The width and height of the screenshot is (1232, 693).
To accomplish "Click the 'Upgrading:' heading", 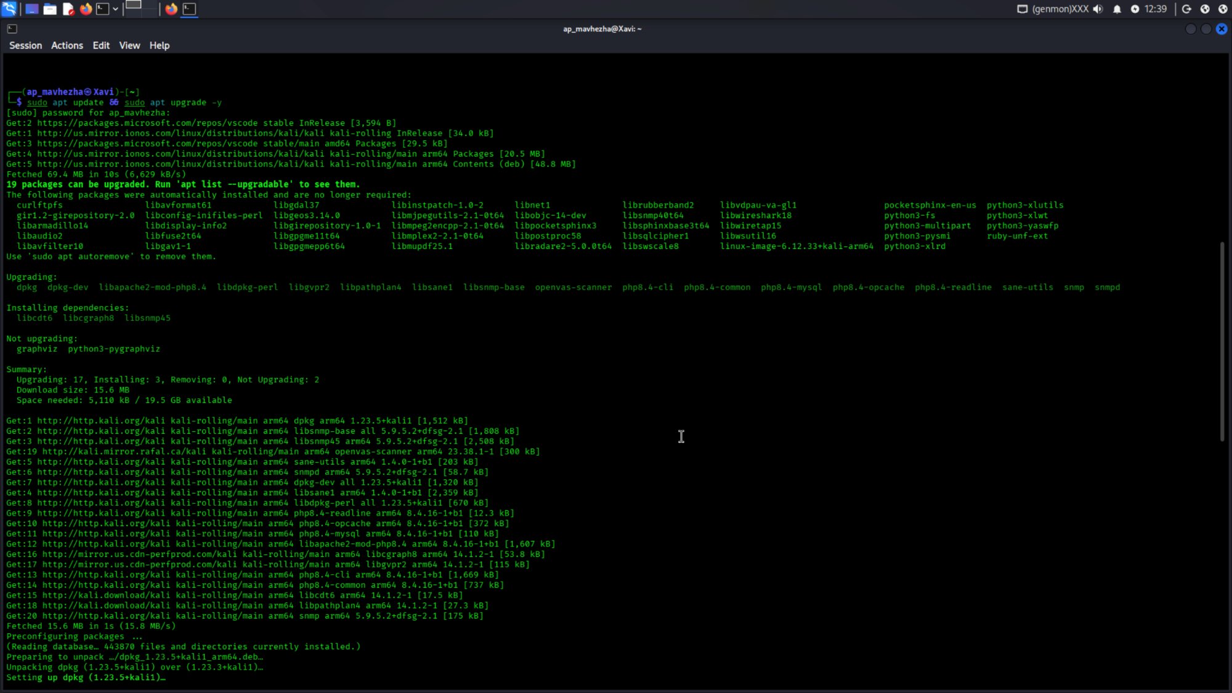I will tap(31, 277).
